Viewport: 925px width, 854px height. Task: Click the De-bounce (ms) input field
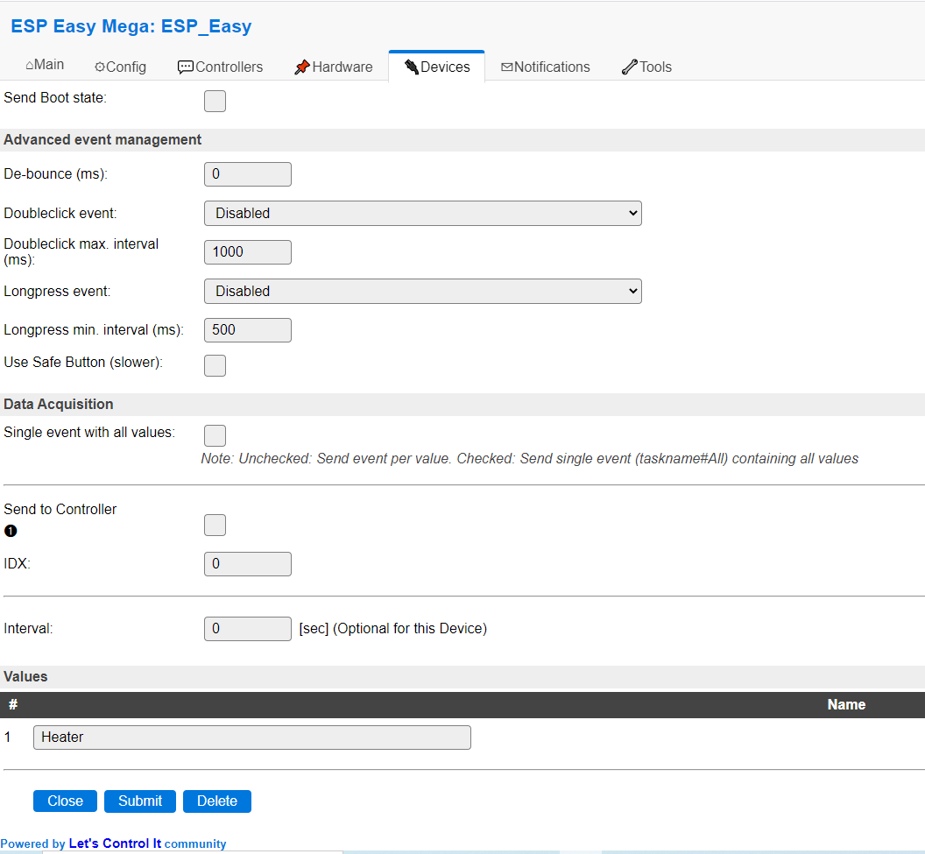click(x=248, y=174)
